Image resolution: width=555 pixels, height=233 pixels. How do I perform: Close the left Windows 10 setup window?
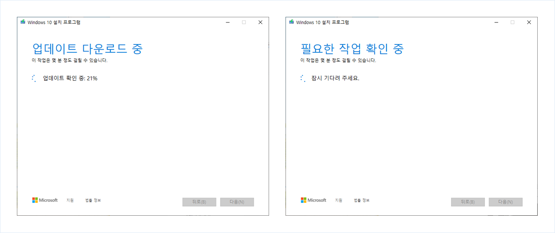(260, 22)
